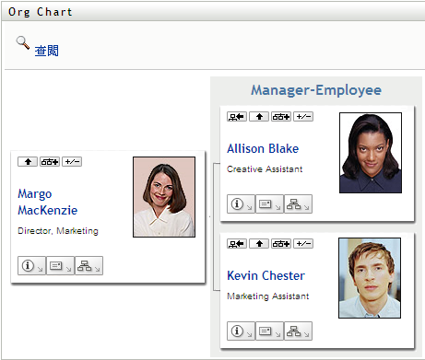Expand relationships with Kevin Chester's org plus icon
The width and height of the screenshot is (425, 360).
pyautogui.click(x=281, y=244)
